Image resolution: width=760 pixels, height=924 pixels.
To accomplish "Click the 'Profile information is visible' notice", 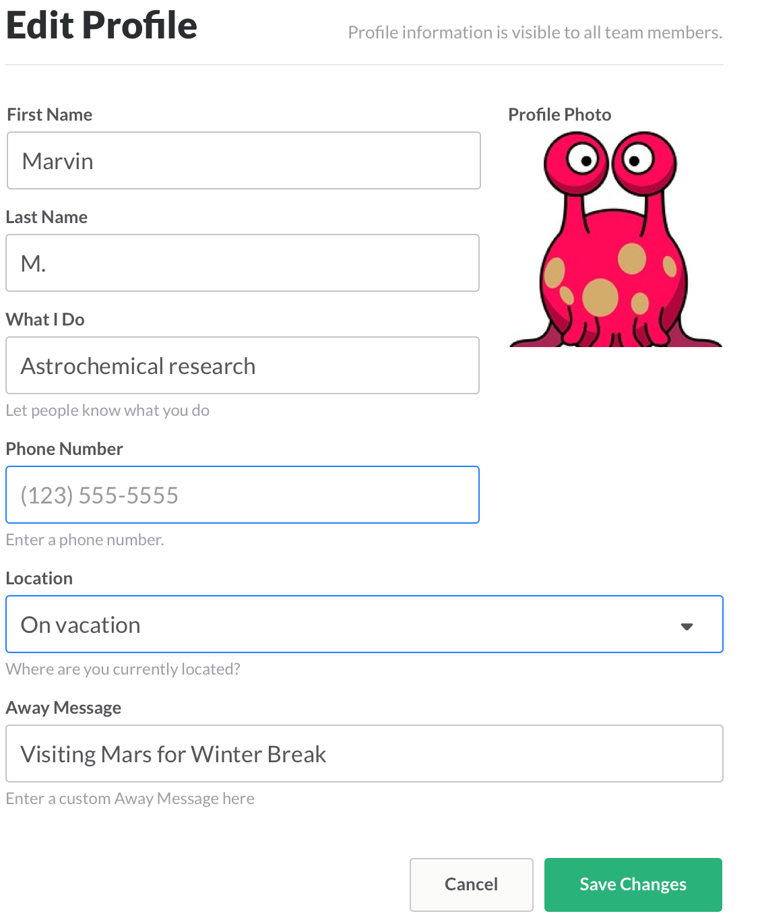I will click(x=535, y=32).
